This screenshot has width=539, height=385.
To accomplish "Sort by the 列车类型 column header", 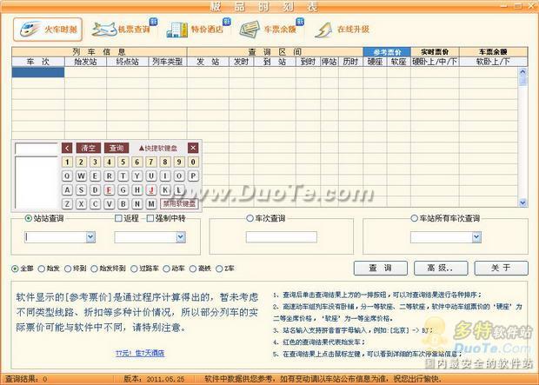I will pos(168,62).
